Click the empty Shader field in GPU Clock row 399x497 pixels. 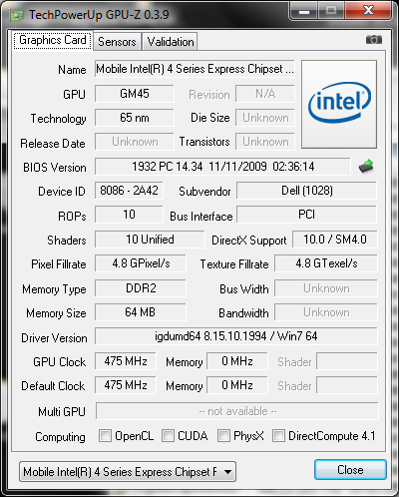pyautogui.click(x=347, y=361)
